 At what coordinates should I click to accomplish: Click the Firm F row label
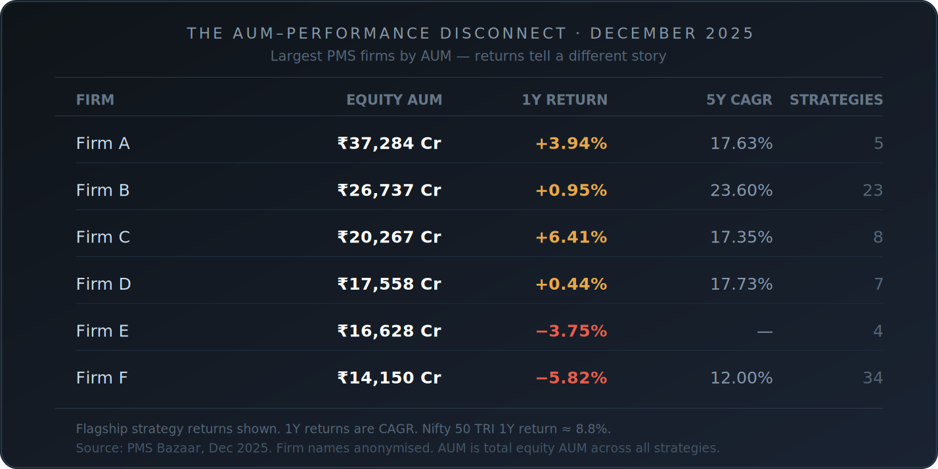point(102,378)
